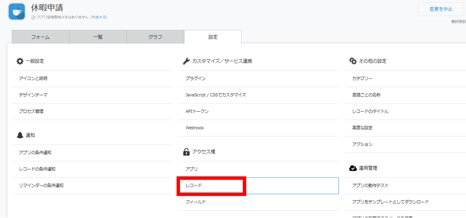Switch to the フォーム tab
Image resolution: width=466 pixels, height=218 pixels.
[40, 37]
